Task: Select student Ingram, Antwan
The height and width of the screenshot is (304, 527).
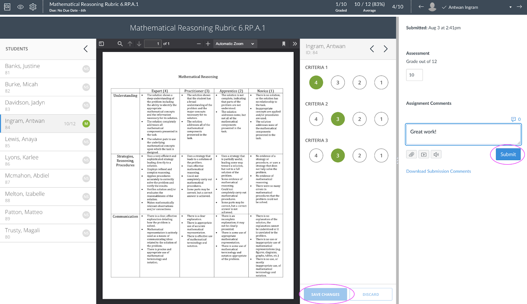Action: pos(48,124)
